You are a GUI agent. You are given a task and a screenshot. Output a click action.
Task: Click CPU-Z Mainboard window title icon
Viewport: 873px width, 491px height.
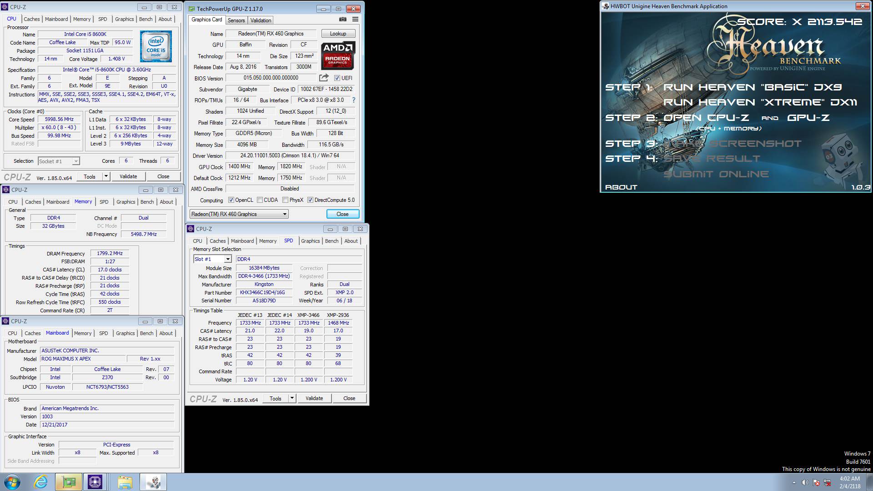click(6, 321)
